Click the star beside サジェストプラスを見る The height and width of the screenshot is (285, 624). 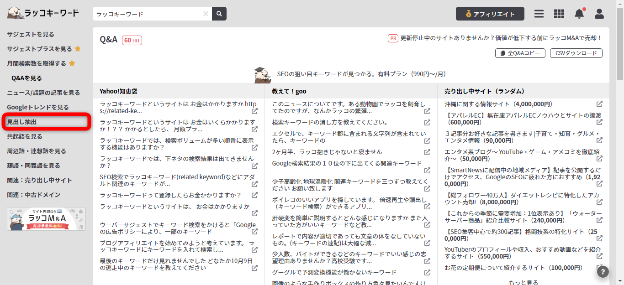[78, 49]
